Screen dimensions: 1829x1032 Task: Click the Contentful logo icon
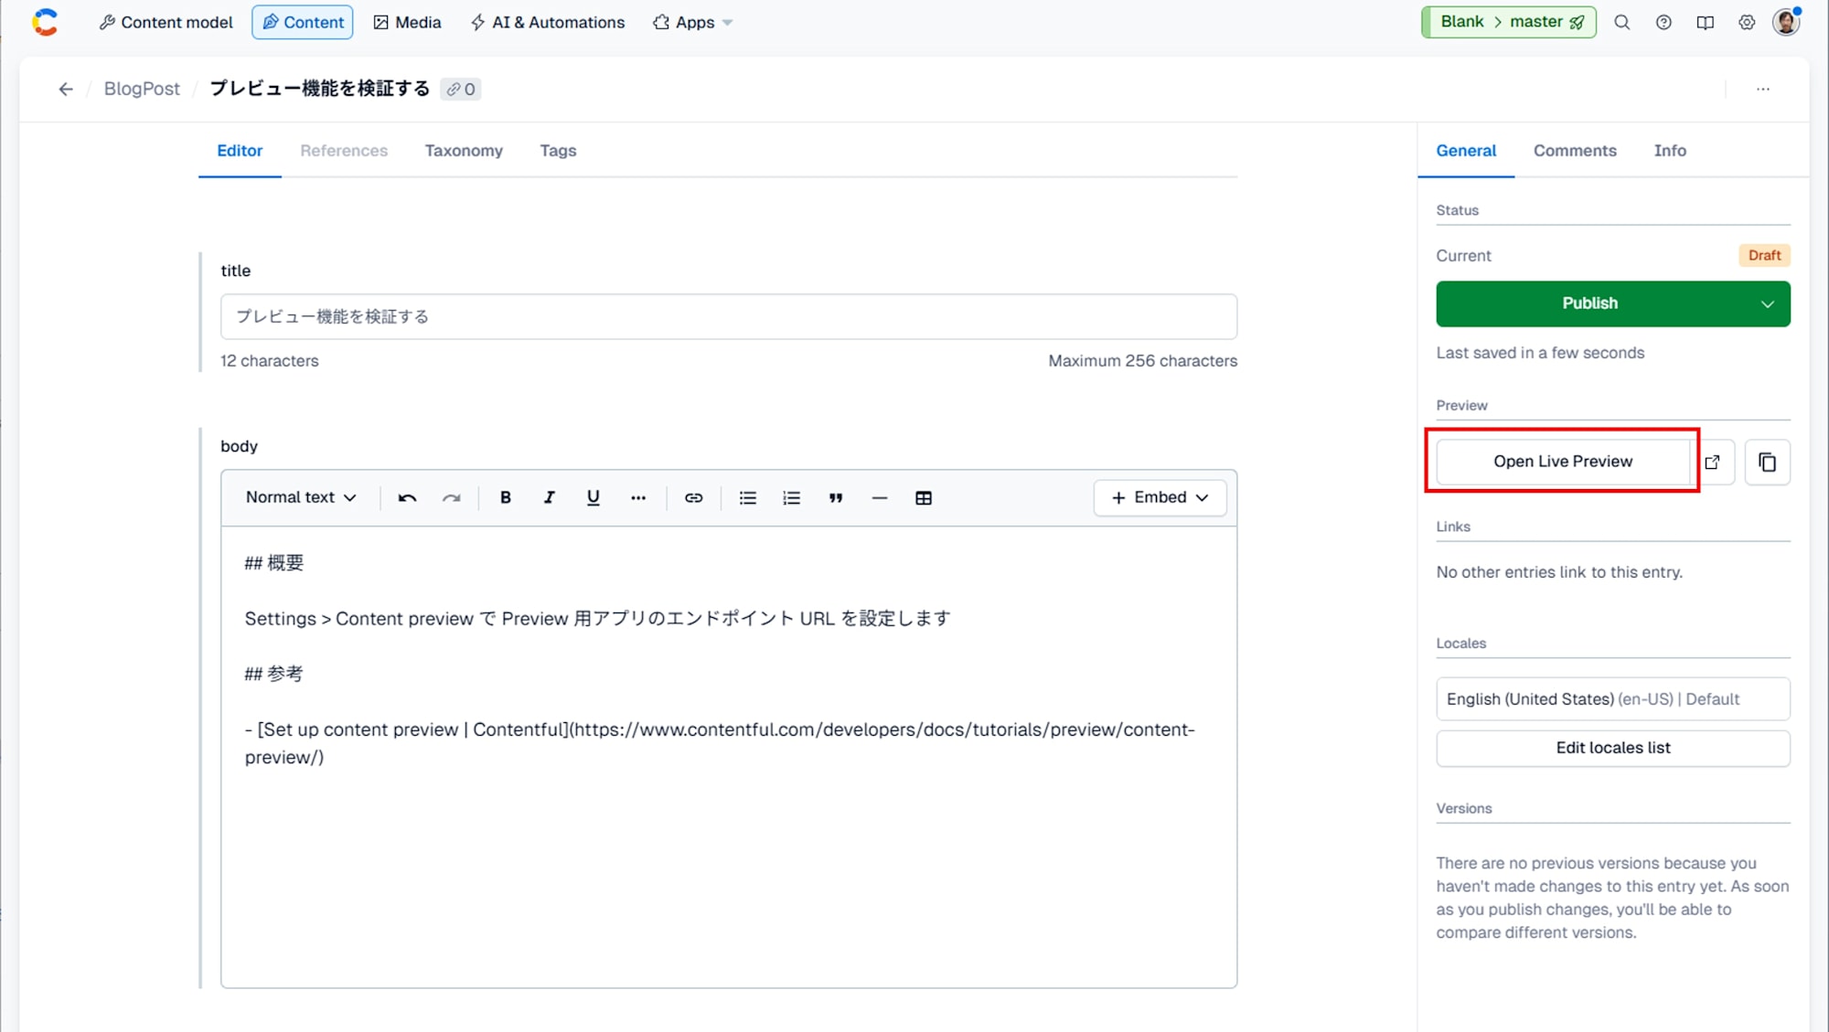coord(45,22)
